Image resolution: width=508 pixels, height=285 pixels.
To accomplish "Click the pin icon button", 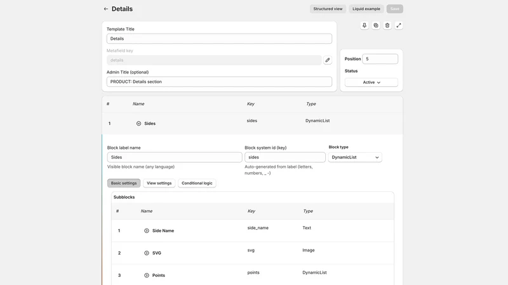I will [364, 25].
